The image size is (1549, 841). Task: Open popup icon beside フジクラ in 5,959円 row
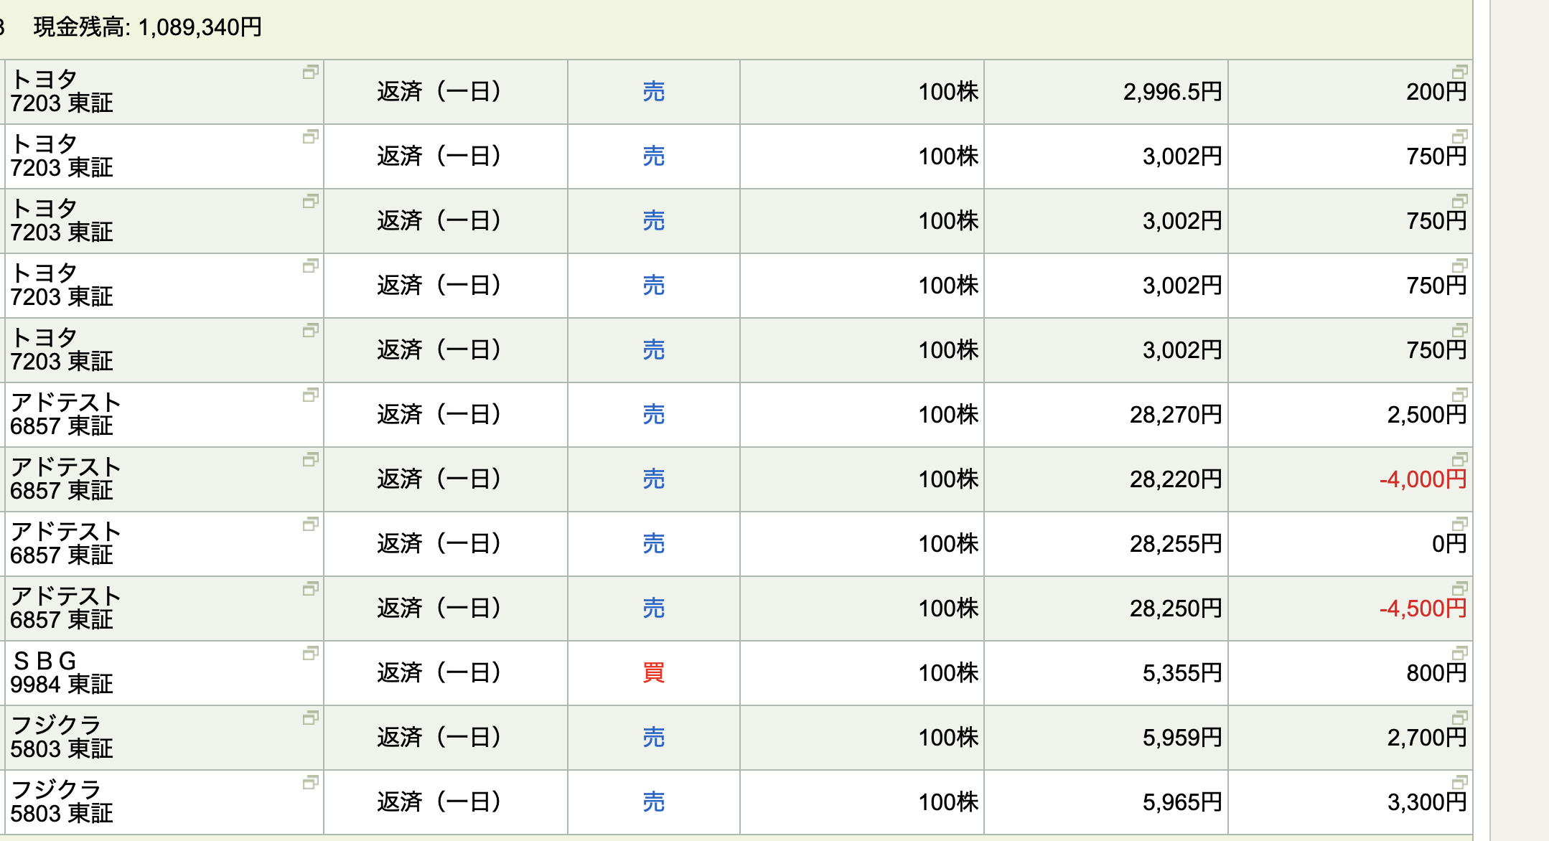(310, 718)
